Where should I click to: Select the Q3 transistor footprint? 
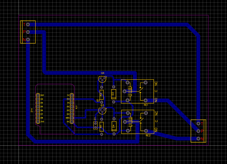click(x=102, y=111)
